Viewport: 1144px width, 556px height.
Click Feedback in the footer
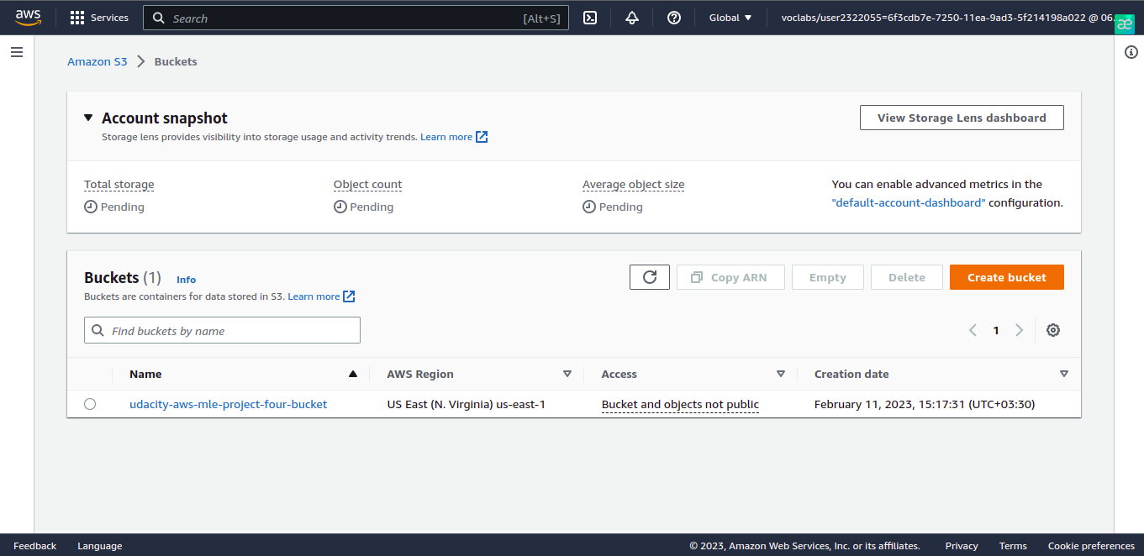(x=35, y=546)
